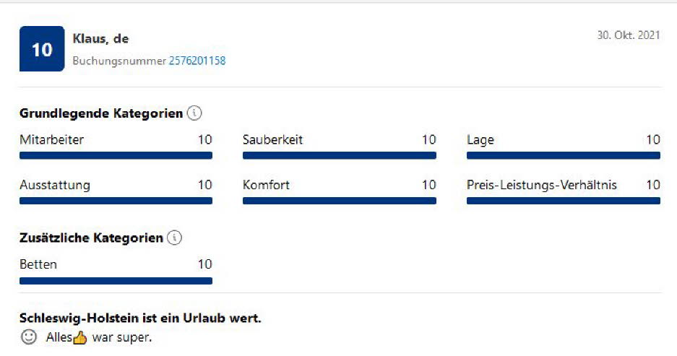This screenshot has width=677, height=356.
Task: Click the Preis-Leistungs-Verhältnis label
Action: pos(542,186)
